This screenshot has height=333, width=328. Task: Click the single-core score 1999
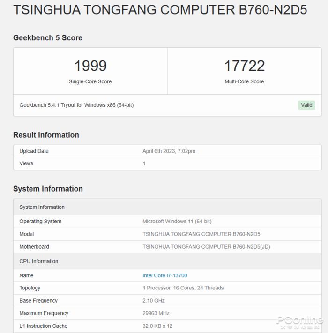pos(90,66)
